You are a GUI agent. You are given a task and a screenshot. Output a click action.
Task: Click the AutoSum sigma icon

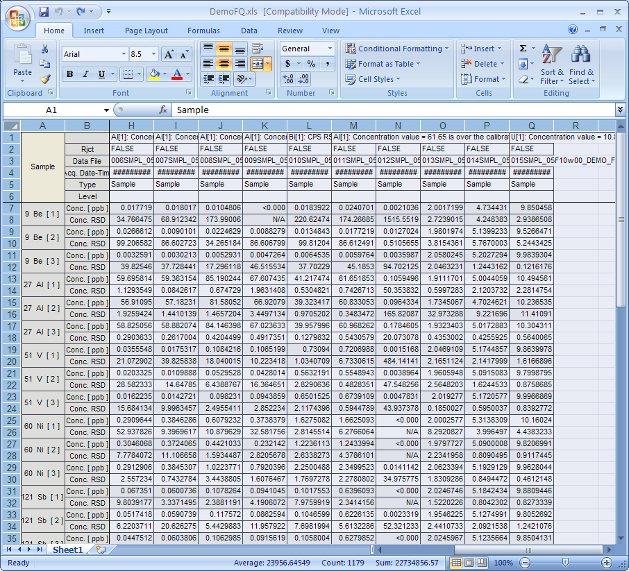point(523,49)
